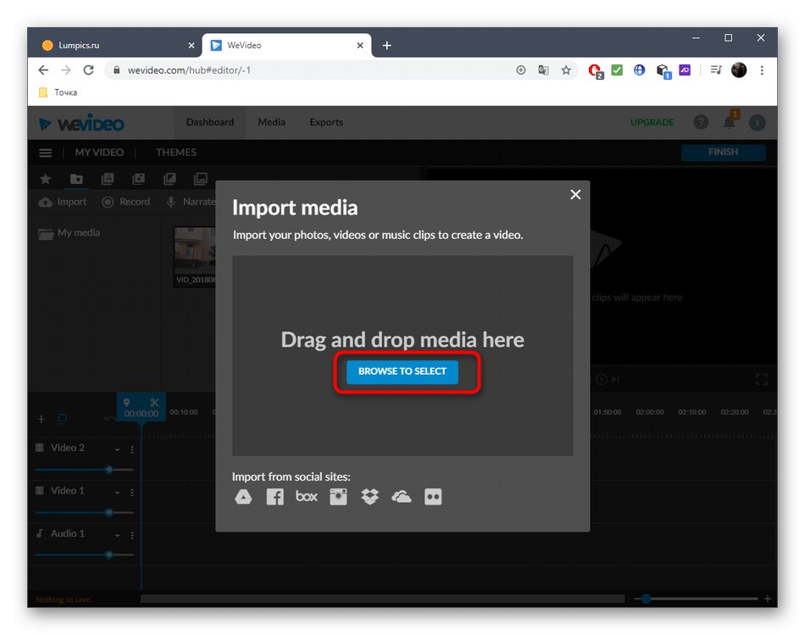Open the hamburger menu in editor
805x635 pixels.
point(46,153)
